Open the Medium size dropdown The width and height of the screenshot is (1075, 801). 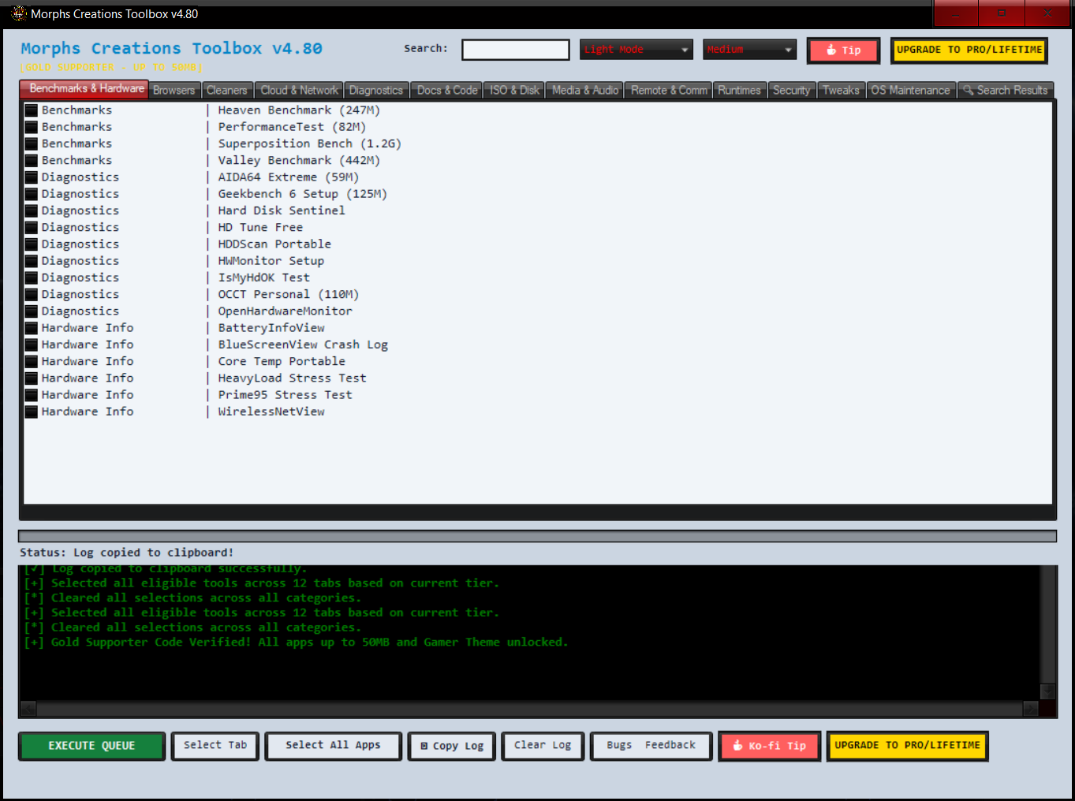[750, 50]
